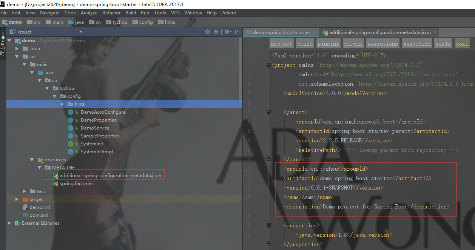This screenshot has width=475, height=250.
Task: Click the demo module folder icon
Action: [17, 41]
